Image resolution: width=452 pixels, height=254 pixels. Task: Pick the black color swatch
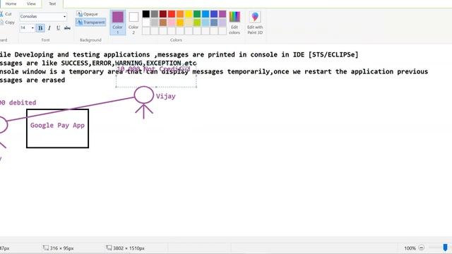(x=146, y=14)
